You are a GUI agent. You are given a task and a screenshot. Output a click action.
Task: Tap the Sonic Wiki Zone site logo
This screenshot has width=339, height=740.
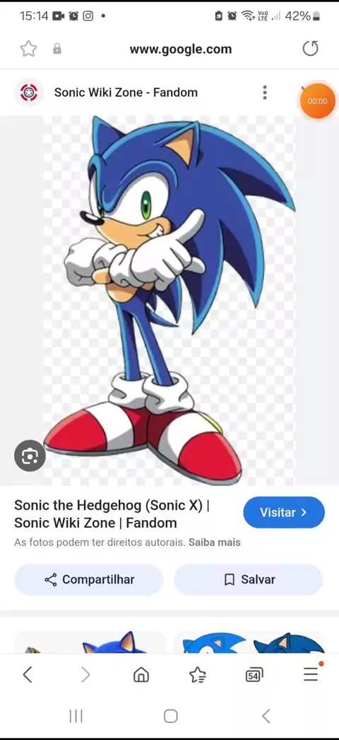pos(29,93)
